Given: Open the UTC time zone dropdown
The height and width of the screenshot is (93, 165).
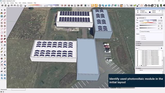Looking at the screenshot, I should pos(143,18).
